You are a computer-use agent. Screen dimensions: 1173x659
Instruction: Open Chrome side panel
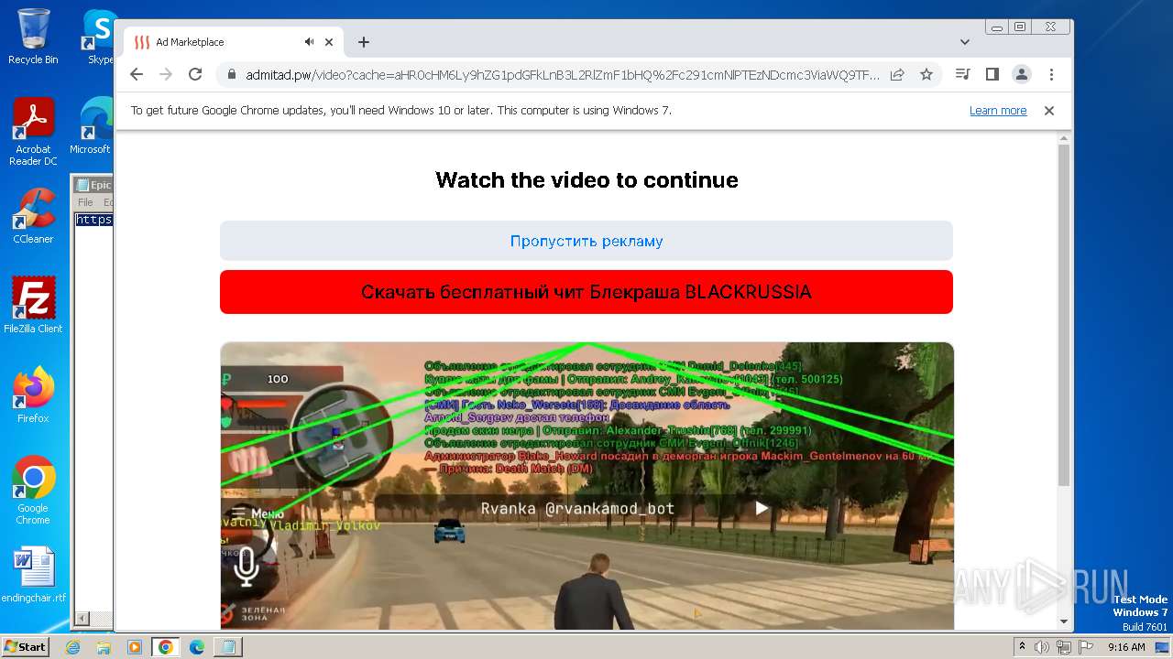992,74
